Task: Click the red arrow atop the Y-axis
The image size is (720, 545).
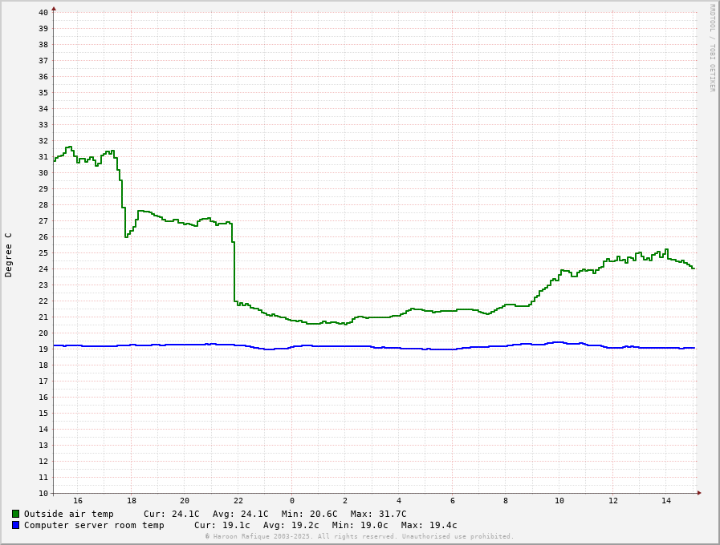Action: click(54, 9)
